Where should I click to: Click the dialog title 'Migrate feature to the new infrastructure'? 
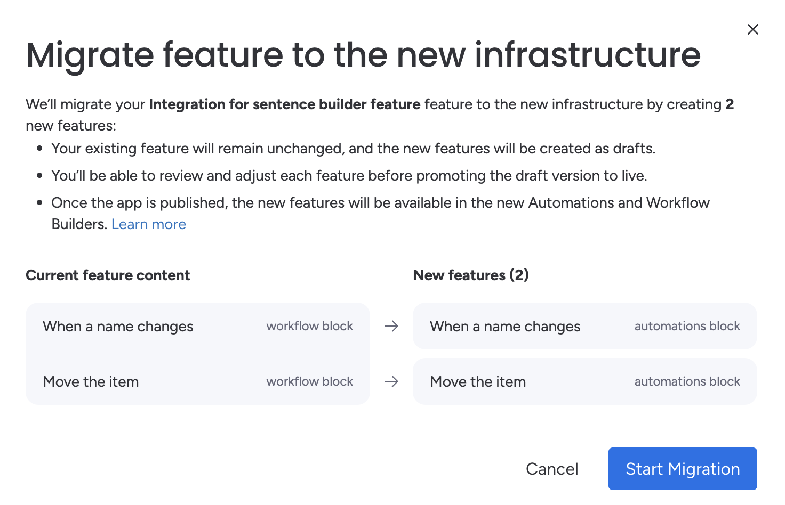(363, 55)
